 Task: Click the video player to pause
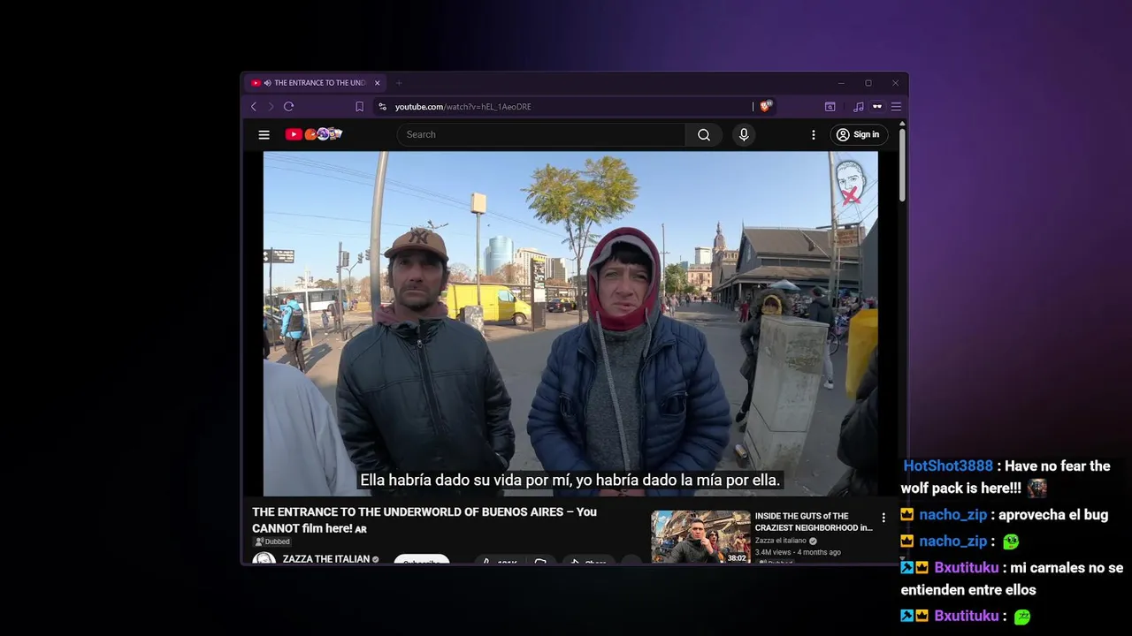tap(570, 323)
